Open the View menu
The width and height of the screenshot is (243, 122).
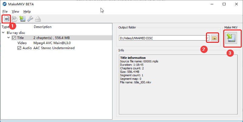[x=15, y=12]
